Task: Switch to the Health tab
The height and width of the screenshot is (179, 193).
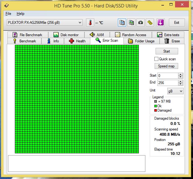Action: [x=77, y=41]
